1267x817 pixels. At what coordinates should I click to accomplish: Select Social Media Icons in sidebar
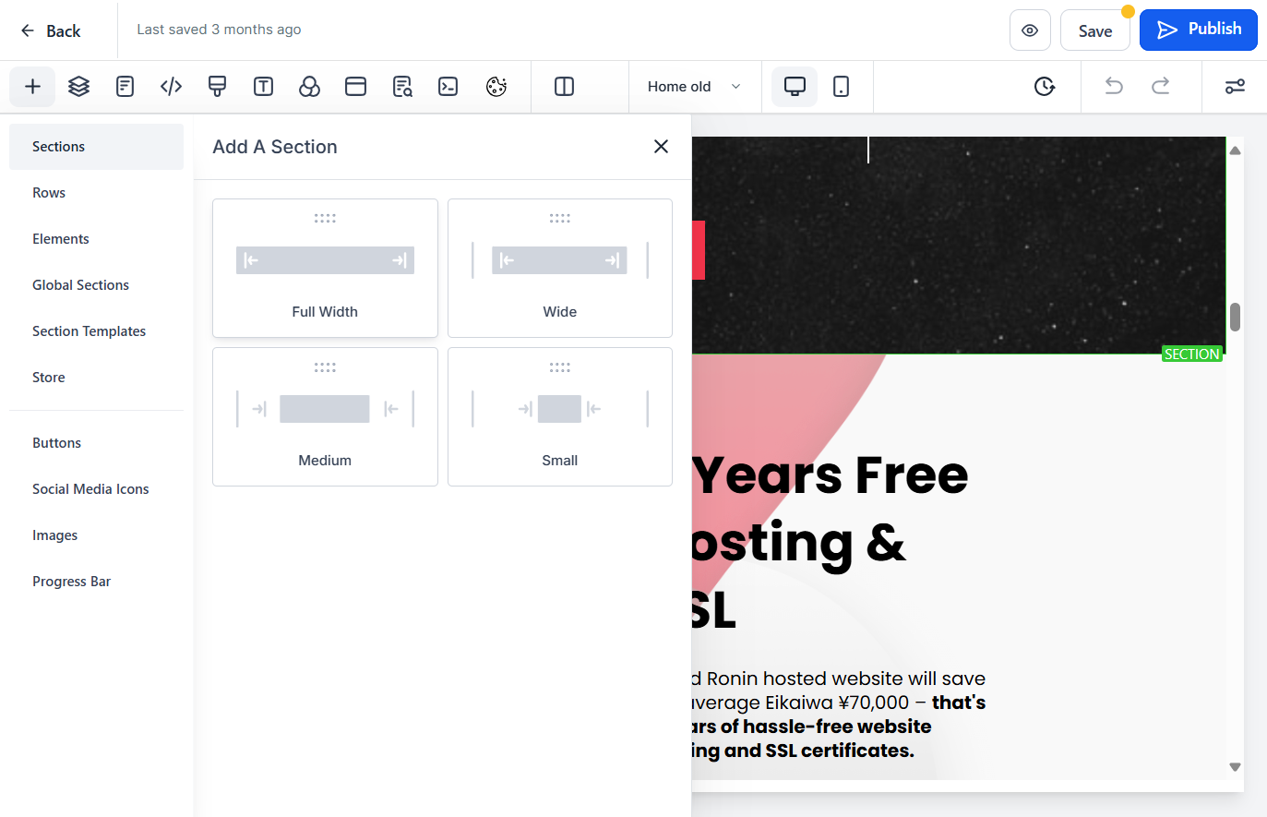(96, 489)
